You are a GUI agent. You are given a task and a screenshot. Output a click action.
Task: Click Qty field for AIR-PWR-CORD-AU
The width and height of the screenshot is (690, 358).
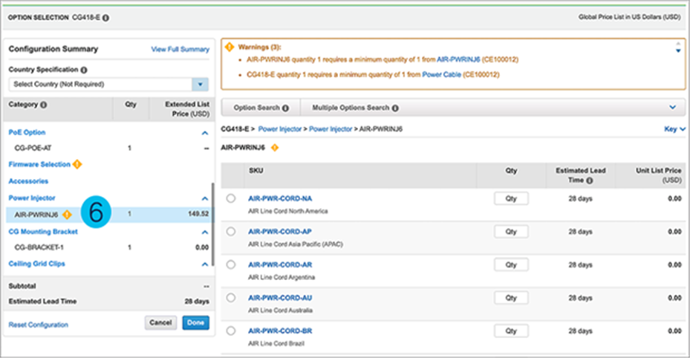click(x=511, y=298)
